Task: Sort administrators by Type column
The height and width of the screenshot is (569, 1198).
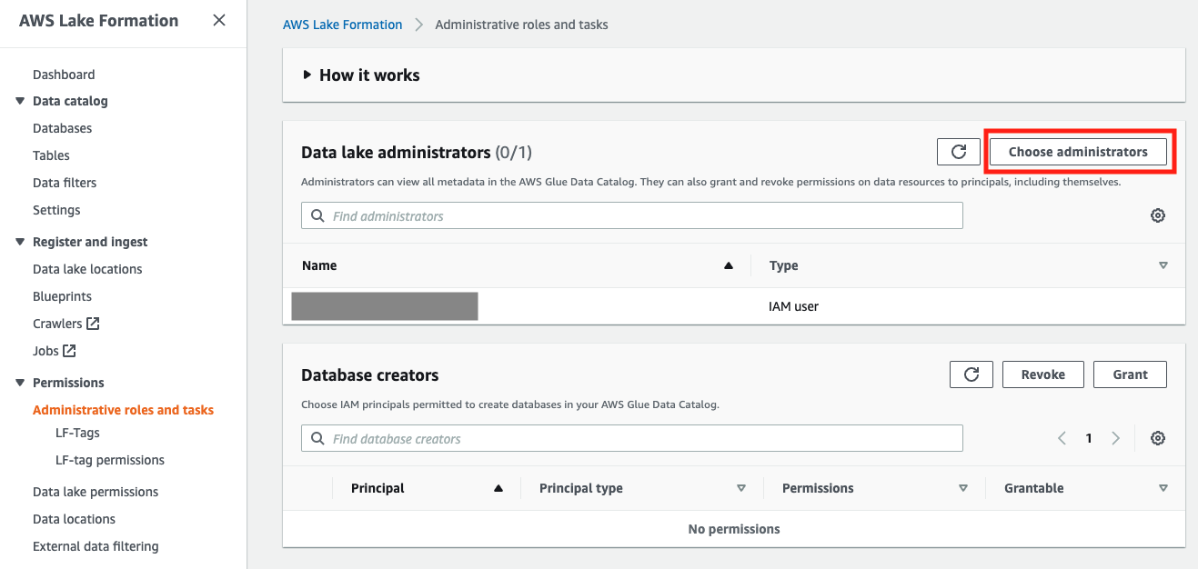Action: [x=1163, y=265]
